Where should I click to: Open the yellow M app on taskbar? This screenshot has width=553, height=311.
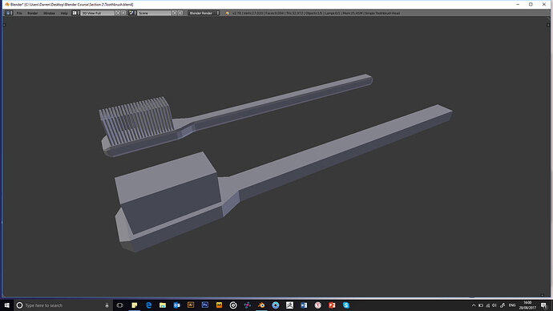(x=219, y=305)
